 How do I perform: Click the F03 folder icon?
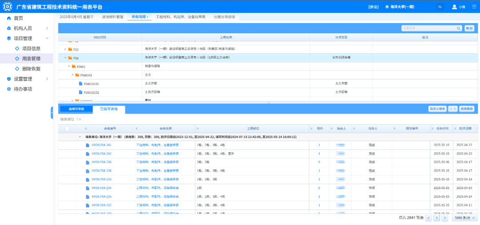(70, 49)
